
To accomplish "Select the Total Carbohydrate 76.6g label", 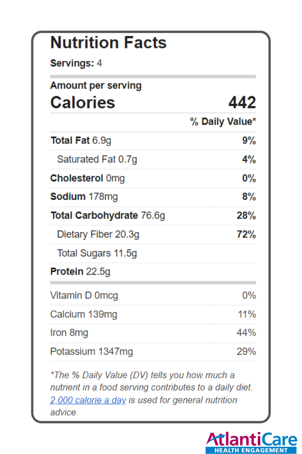I will 108,216.
